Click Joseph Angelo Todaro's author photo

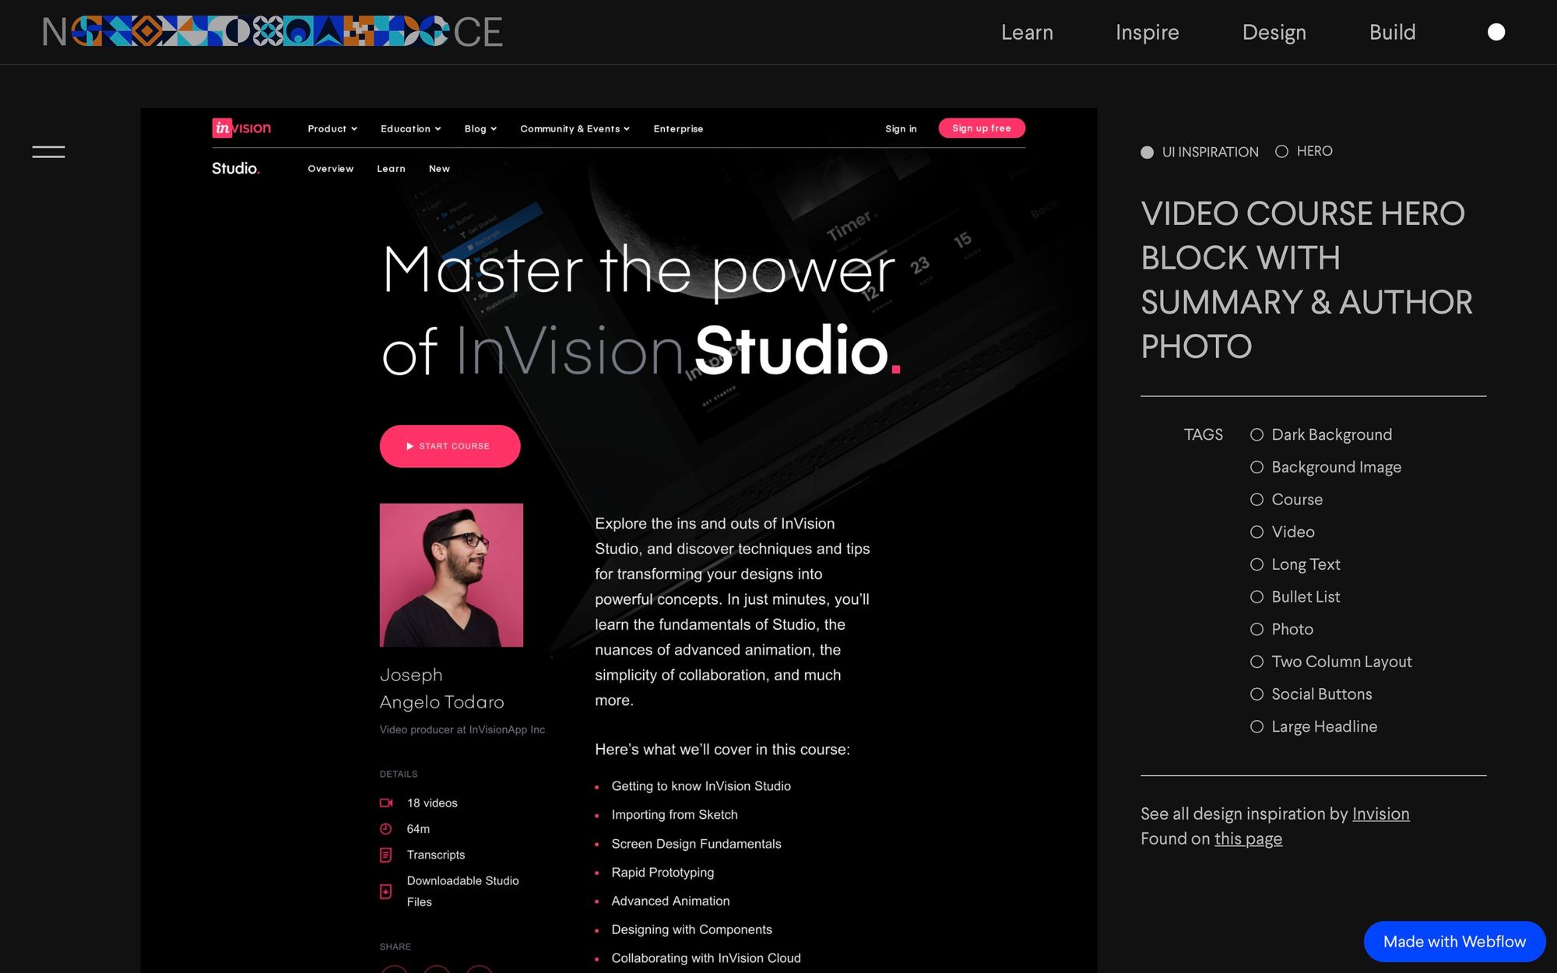point(452,575)
